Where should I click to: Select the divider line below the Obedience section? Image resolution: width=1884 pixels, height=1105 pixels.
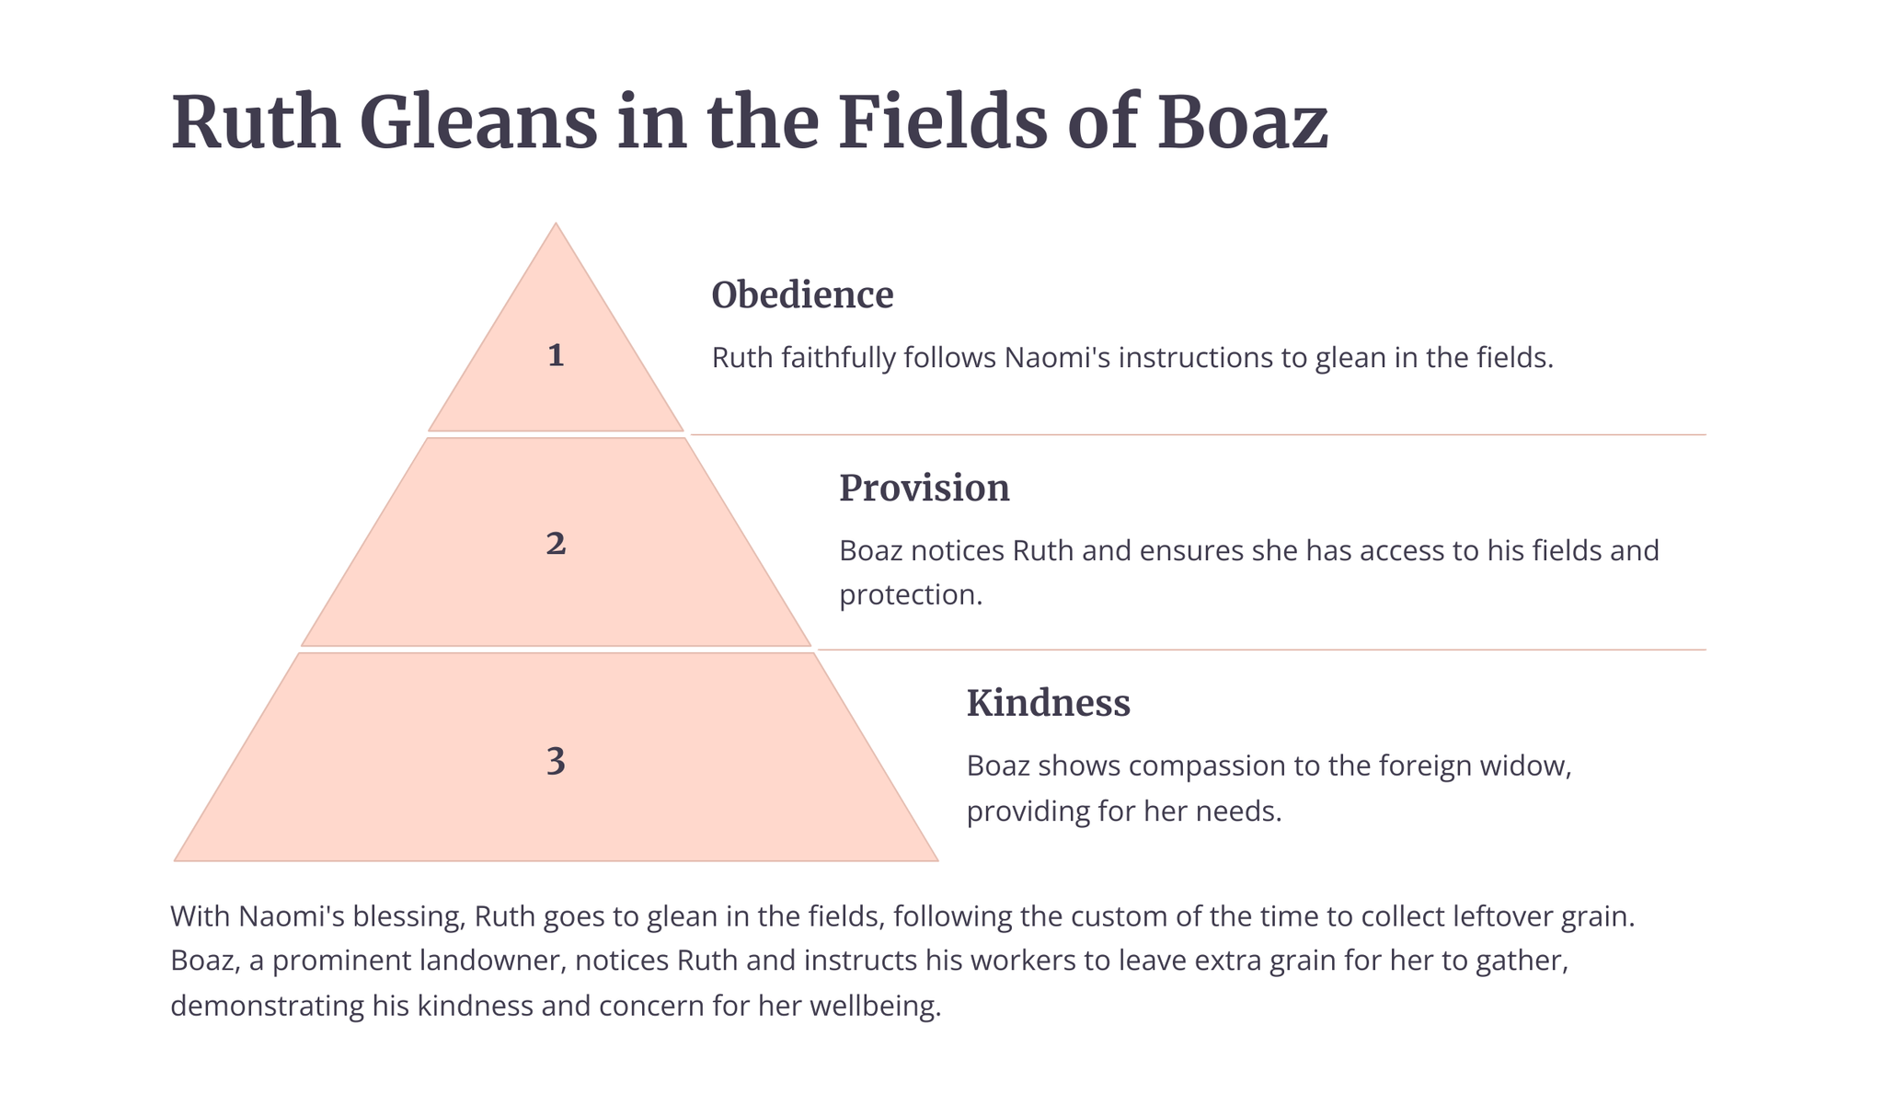tap(1198, 434)
